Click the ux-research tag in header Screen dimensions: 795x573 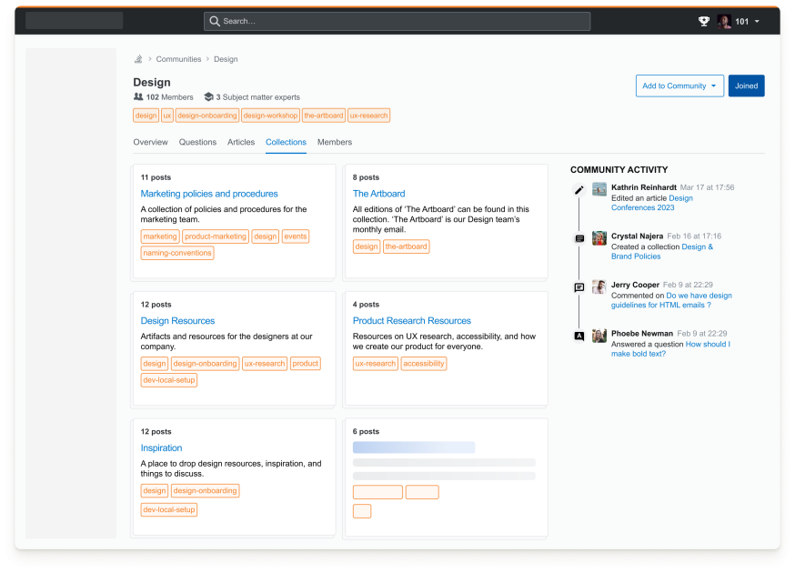[x=368, y=116]
